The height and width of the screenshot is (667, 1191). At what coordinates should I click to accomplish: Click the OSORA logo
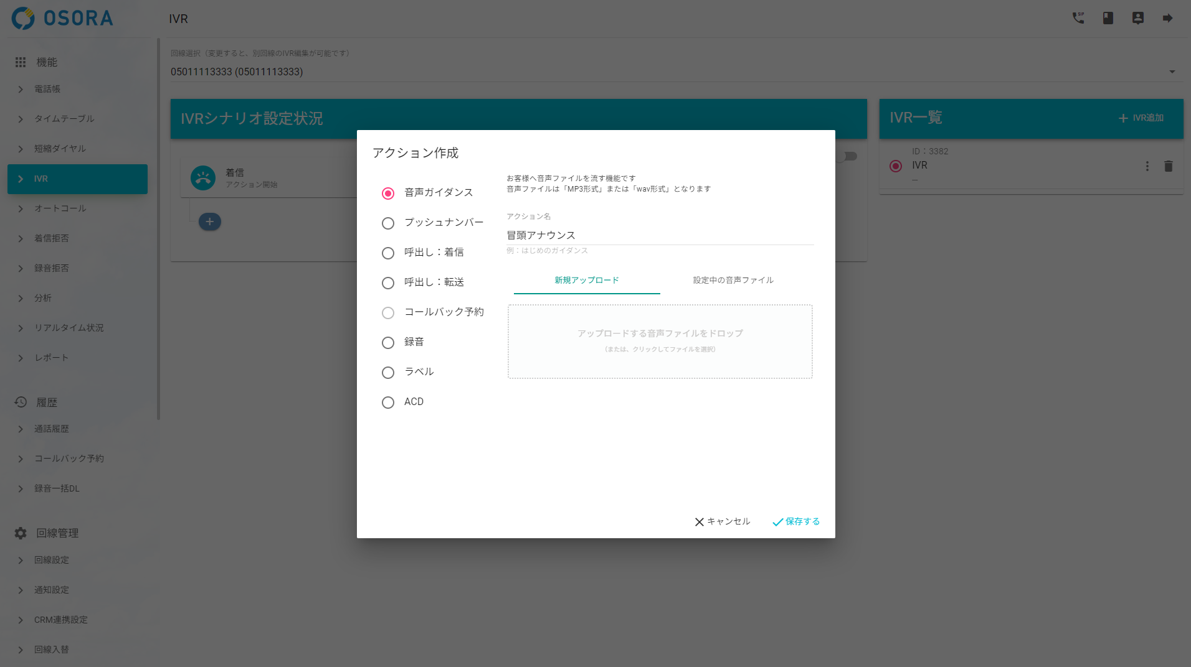(x=62, y=18)
